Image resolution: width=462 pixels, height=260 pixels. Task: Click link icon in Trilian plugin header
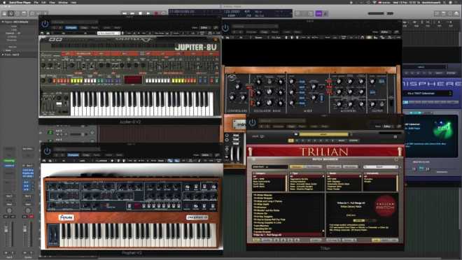(399, 127)
